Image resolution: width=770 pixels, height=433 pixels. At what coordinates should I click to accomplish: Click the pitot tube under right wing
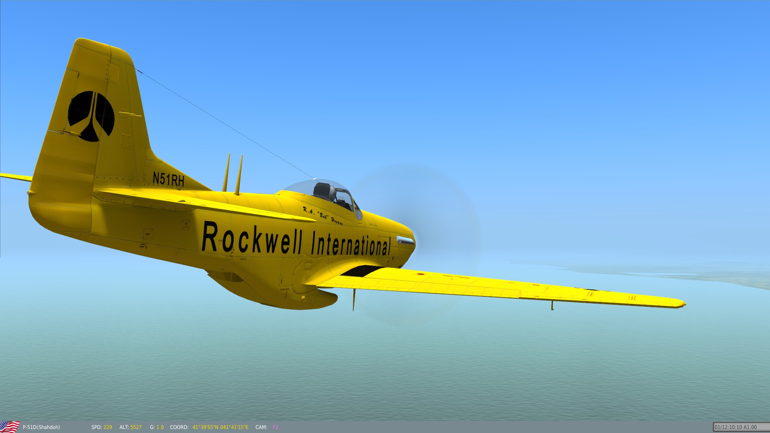[552, 305]
